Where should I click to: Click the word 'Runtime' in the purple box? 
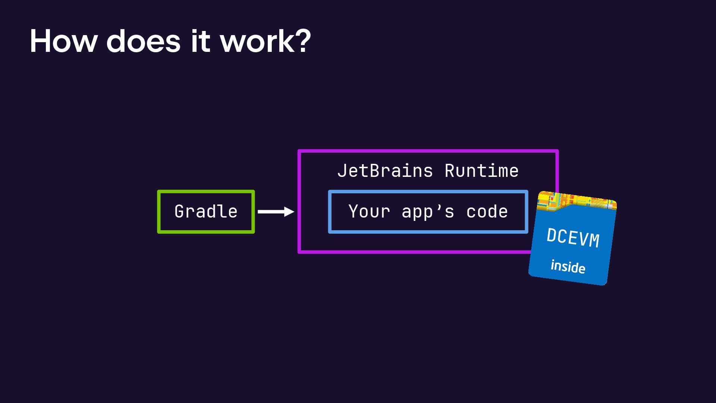[x=481, y=171]
